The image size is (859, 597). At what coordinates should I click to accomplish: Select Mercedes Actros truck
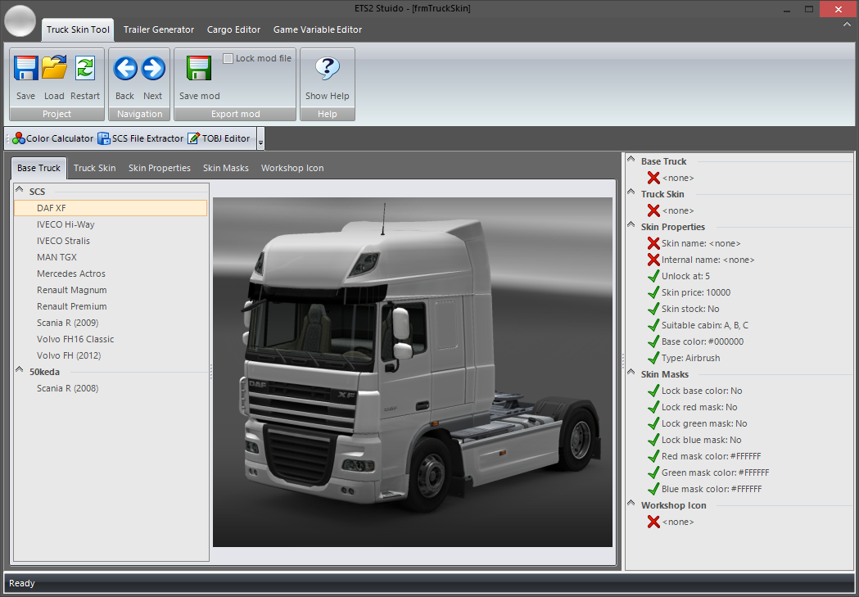[x=111, y=274]
